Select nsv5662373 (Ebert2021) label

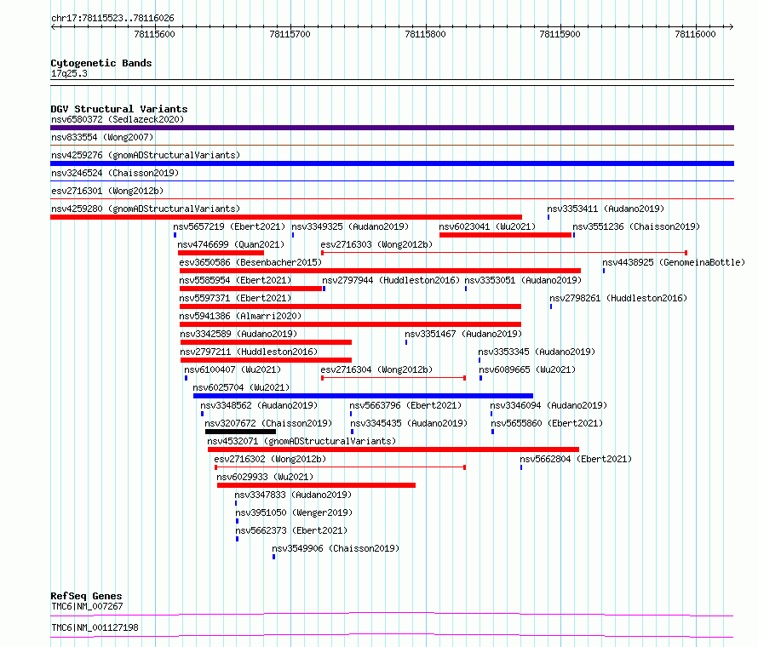click(x=291, y=530)
